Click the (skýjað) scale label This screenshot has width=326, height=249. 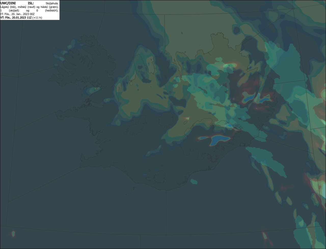[x=14, y=10]
